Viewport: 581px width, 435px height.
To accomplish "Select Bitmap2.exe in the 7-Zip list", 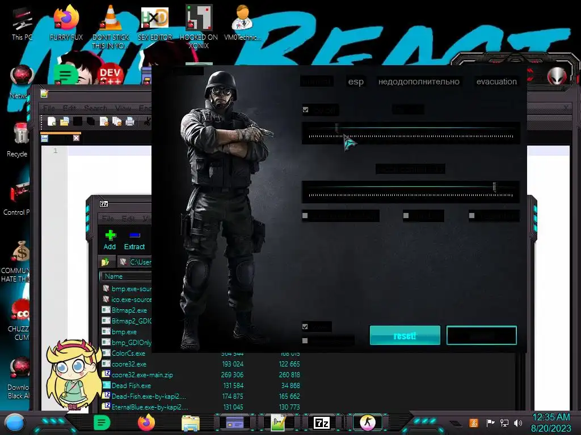I will pyautogui.click(x=129, y=310).
